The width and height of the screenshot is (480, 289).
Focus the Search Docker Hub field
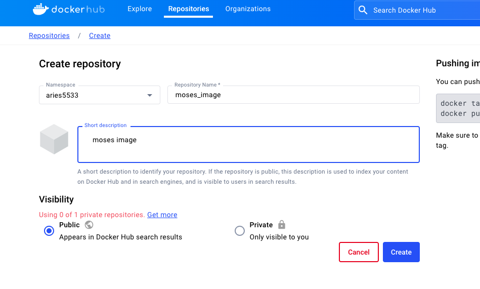420,10
